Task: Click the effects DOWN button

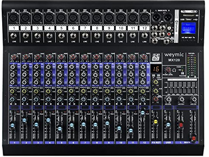Action: point(158,75)
